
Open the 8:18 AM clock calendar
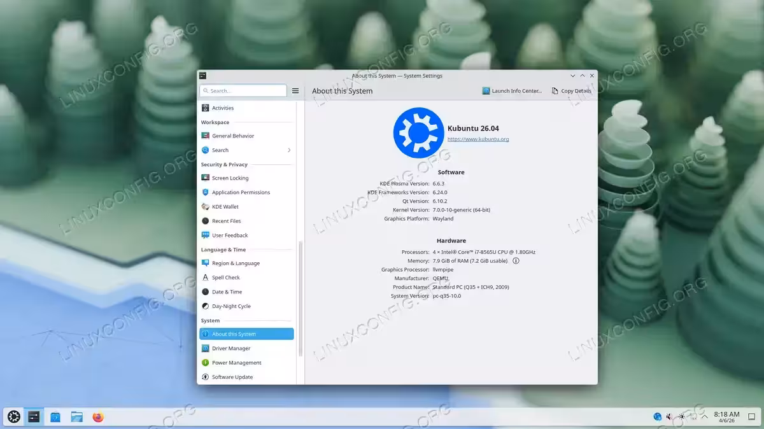point(726,417)
